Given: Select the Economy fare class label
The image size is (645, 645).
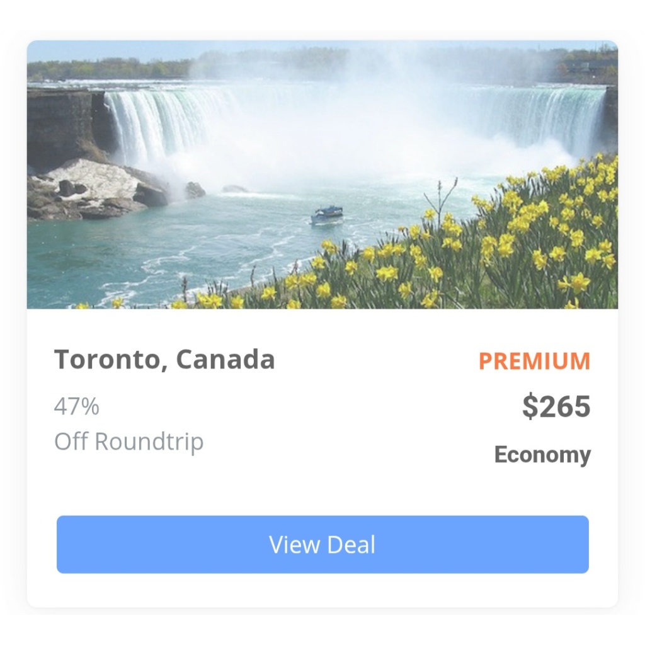Looking at the screenshot, I should pos(542,455).
